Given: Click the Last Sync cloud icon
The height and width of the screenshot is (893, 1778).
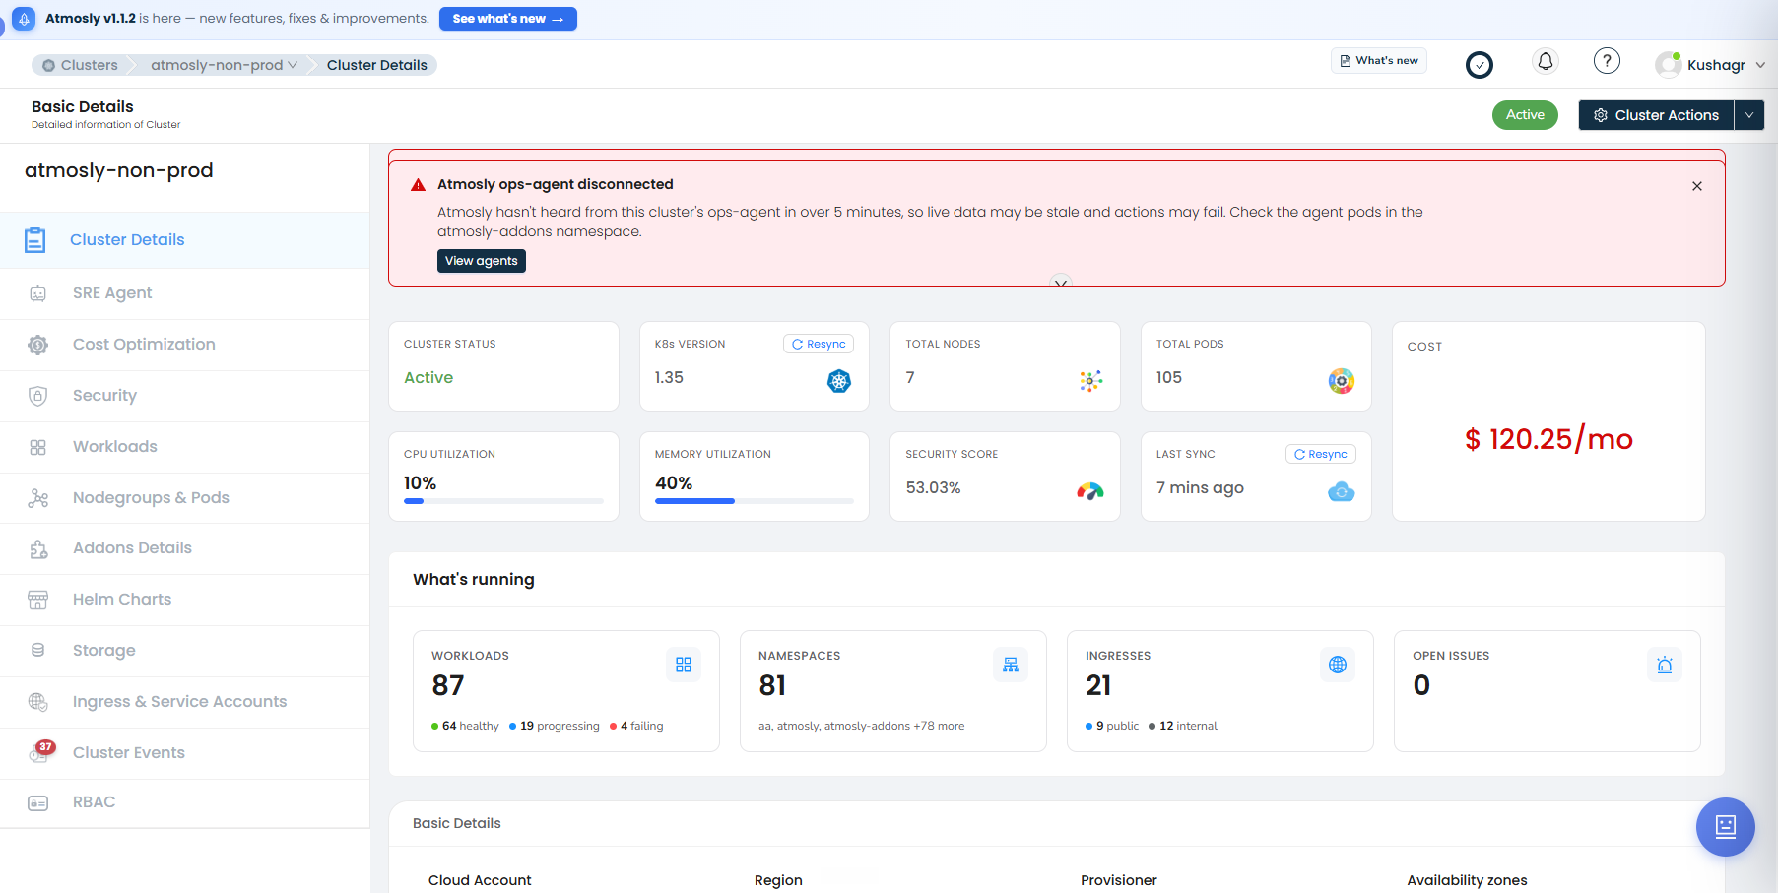Looking at the screenshot, I should (x=1342, y=491).
